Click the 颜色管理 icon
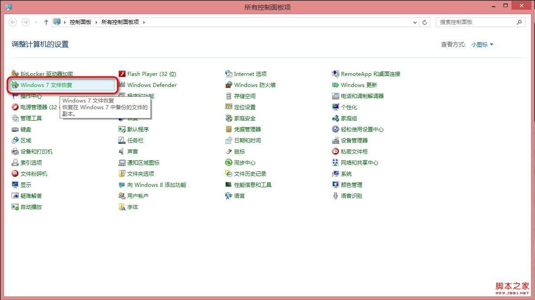The width and height of the screenshot is (535, 300). coord(336,185)
